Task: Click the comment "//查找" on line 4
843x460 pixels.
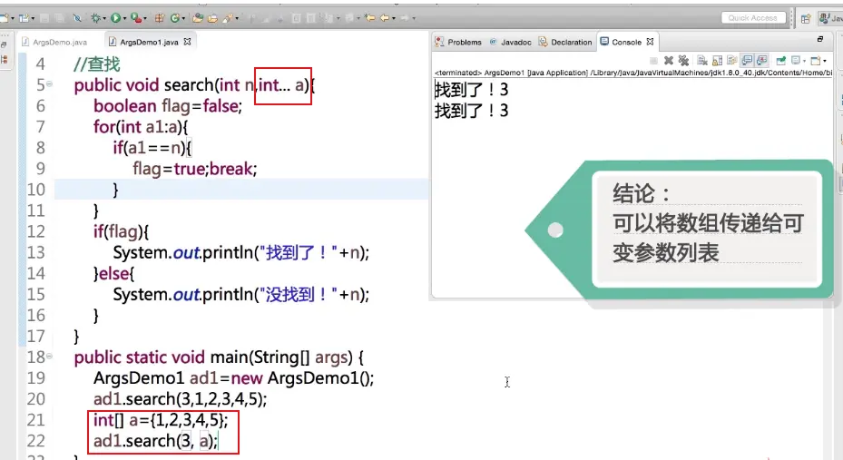Action: pos(97,64)
